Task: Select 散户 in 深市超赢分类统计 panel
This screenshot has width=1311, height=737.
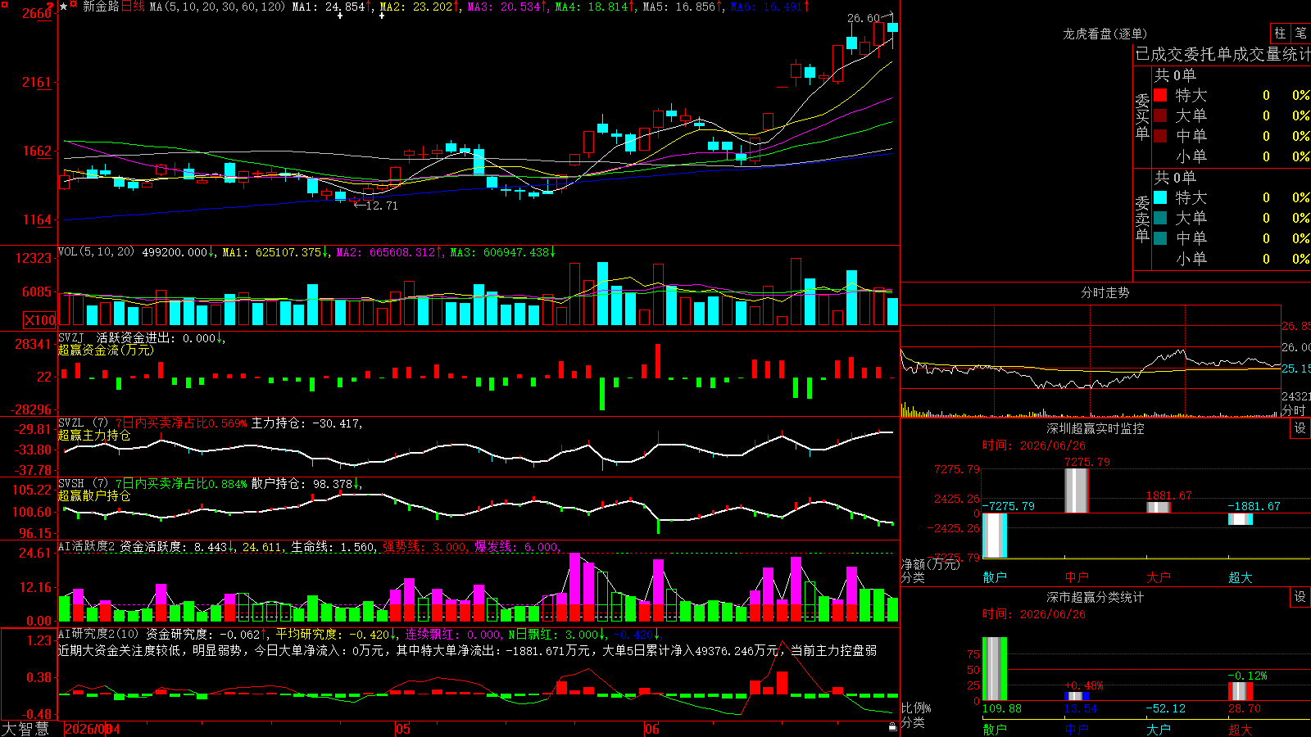Action: (x=995, y=729)
